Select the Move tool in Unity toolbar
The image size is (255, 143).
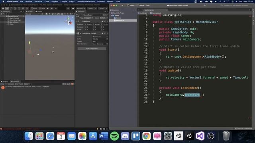click(7, 8)
